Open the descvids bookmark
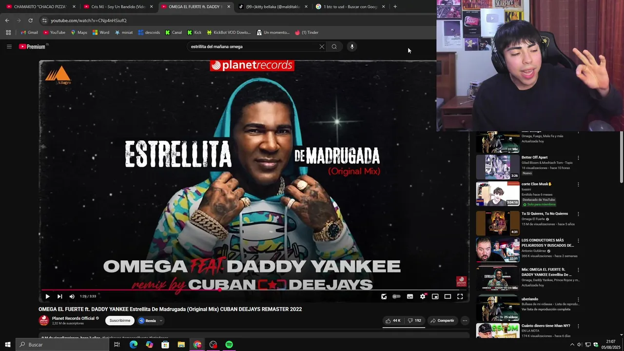This screenshot has width=624, height=351. [149, 33]
